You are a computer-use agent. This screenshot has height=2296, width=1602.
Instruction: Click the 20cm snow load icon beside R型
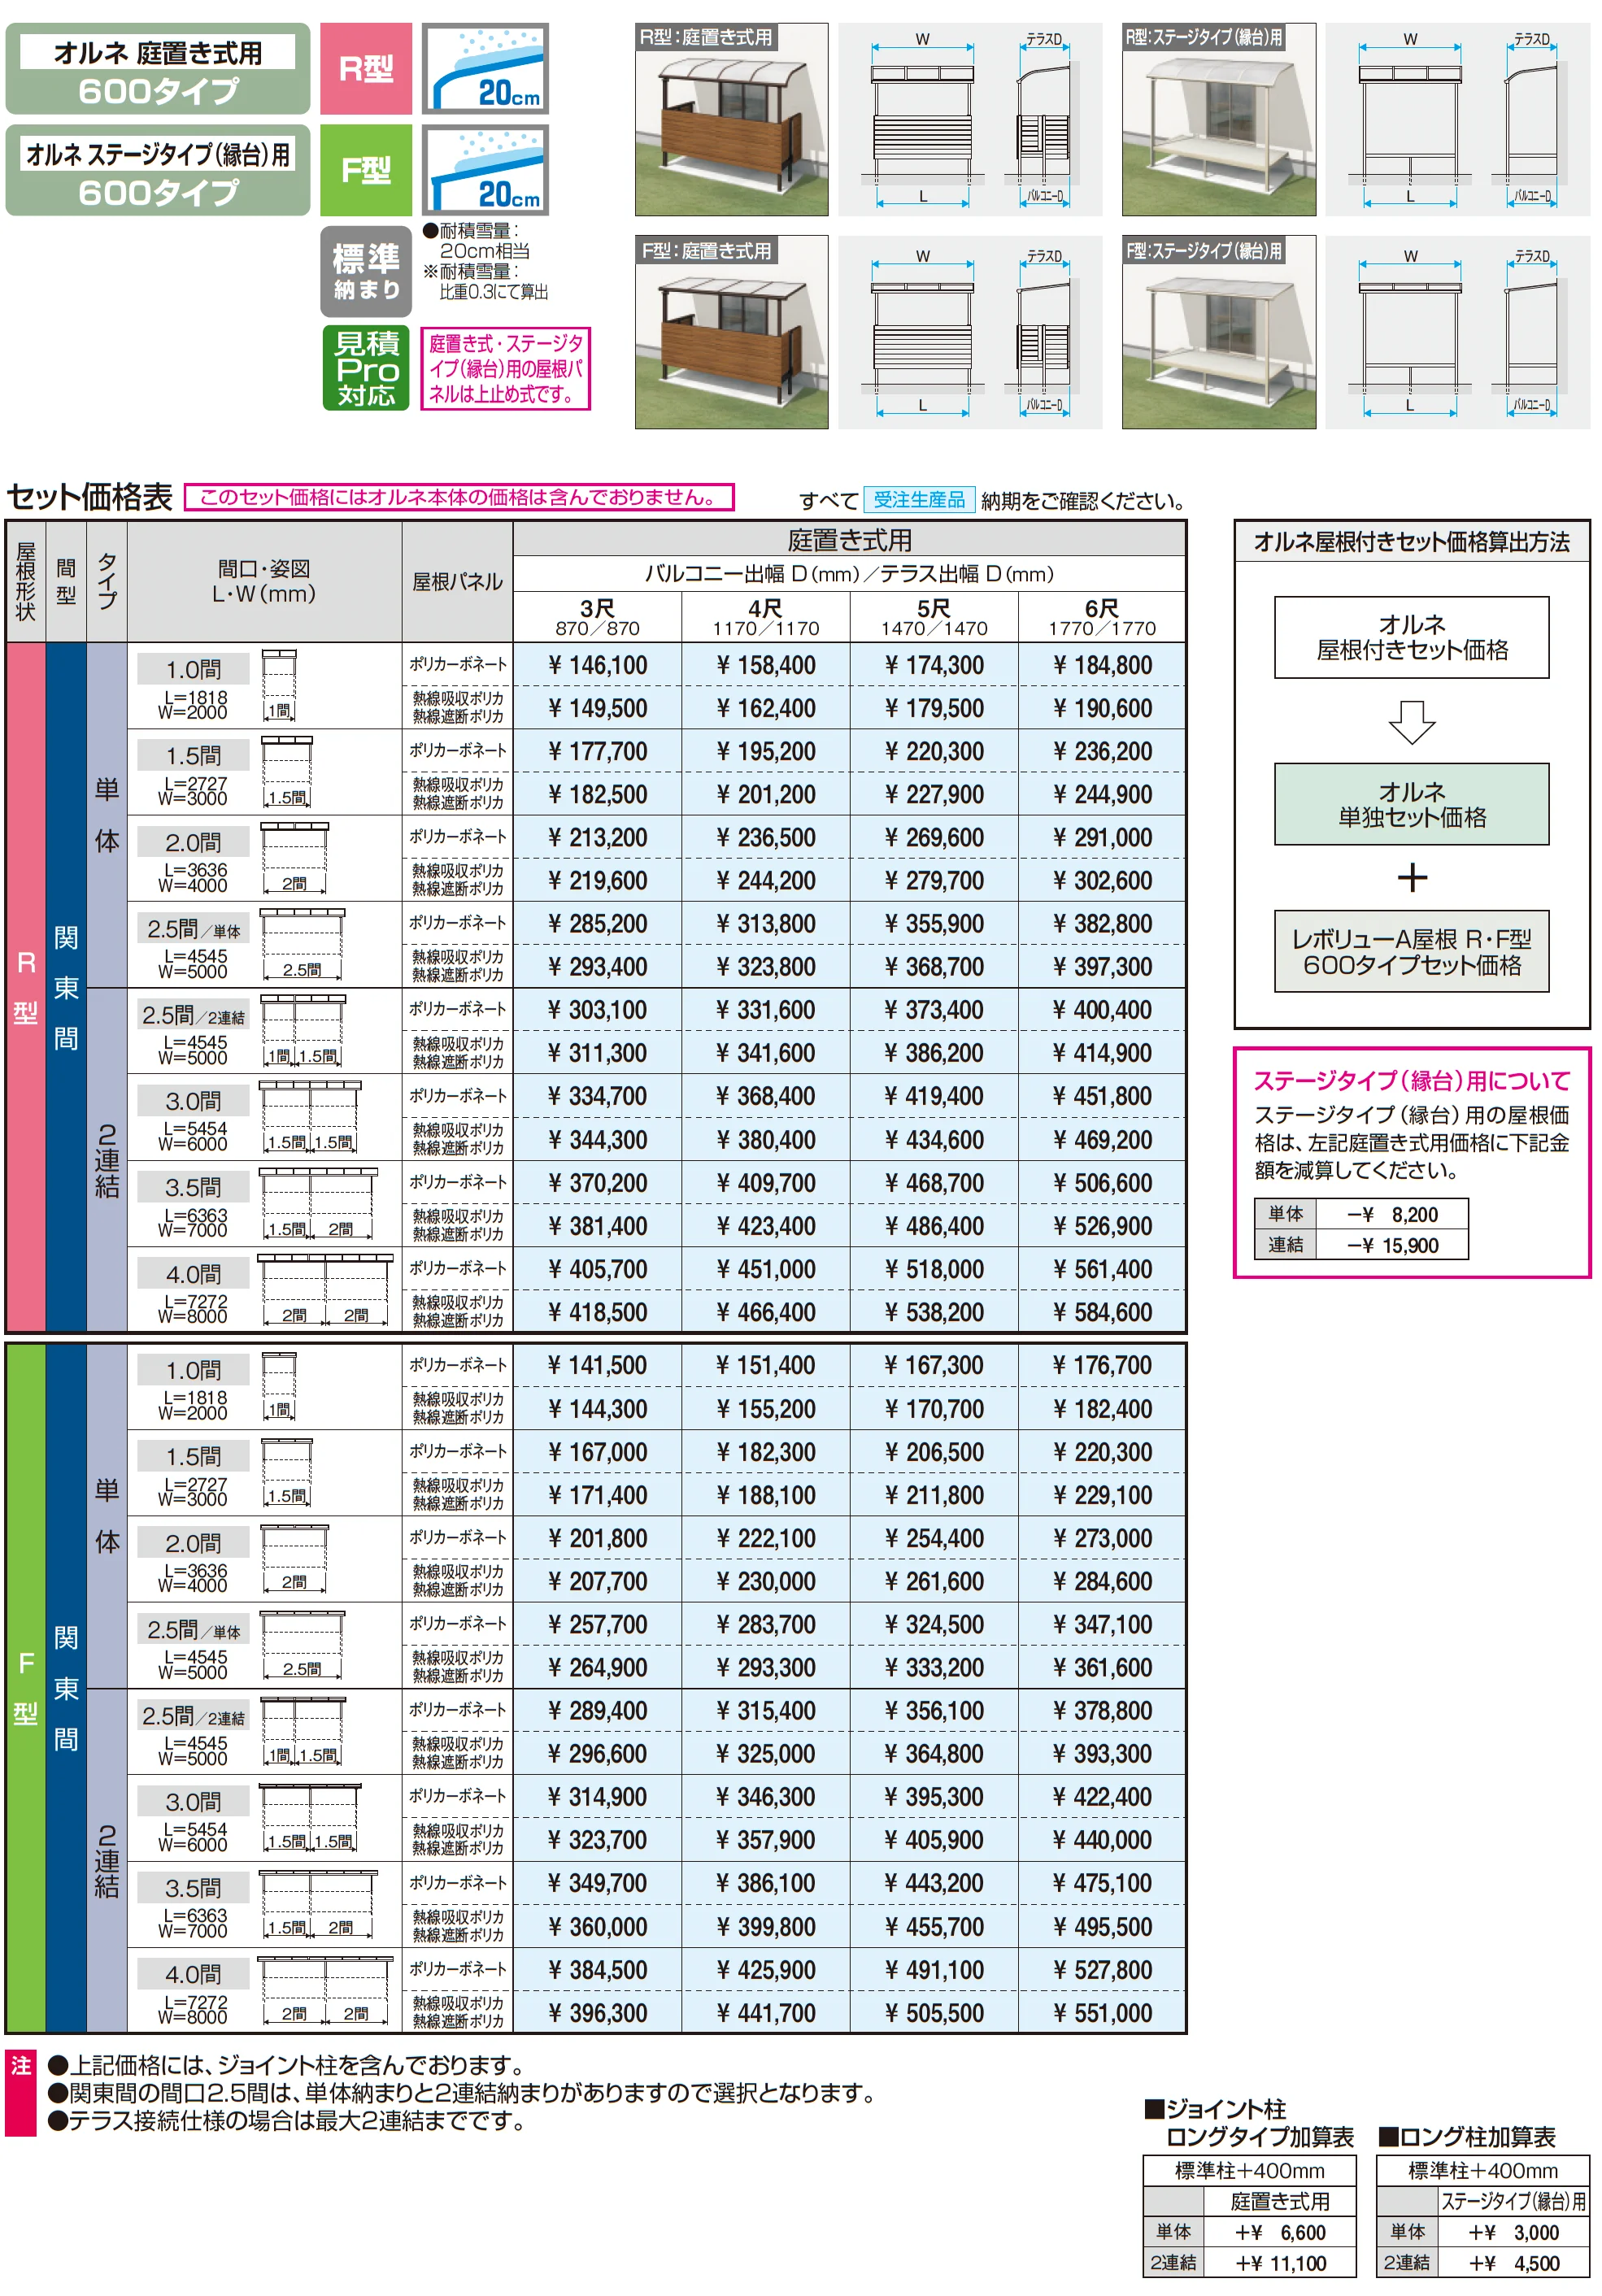tap(485, 68)
